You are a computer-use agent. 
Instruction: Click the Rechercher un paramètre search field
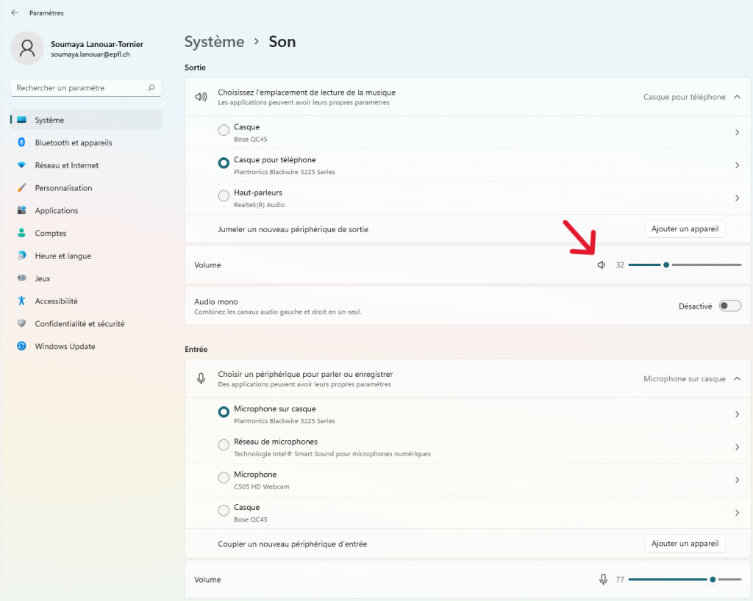pos(81,87)
